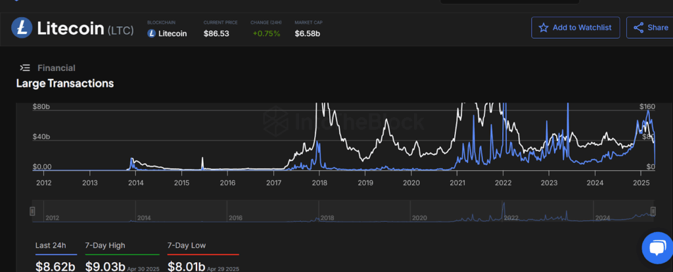Click the Large Transactions heading

coord(65,83)
